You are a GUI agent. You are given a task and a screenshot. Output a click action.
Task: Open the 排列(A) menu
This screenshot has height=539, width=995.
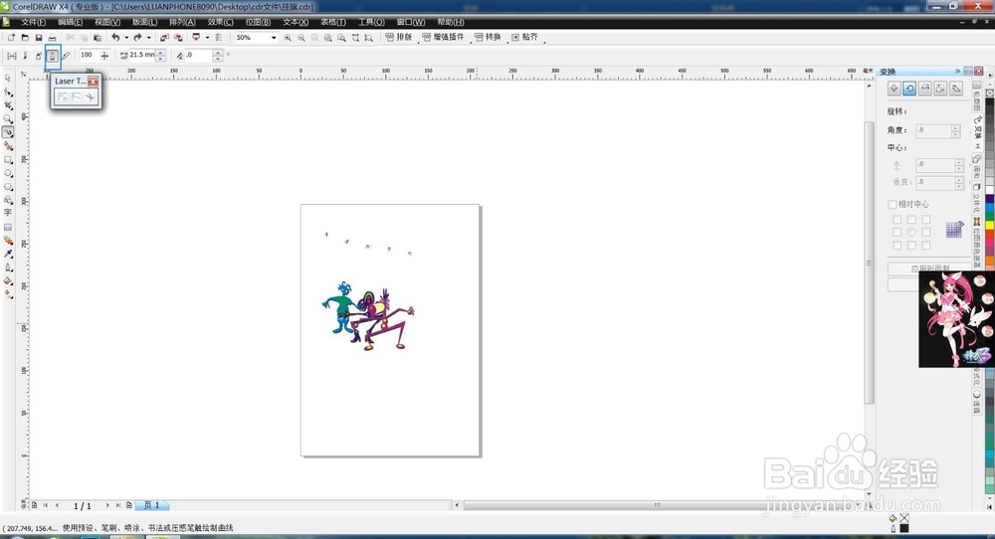point(182,22)
